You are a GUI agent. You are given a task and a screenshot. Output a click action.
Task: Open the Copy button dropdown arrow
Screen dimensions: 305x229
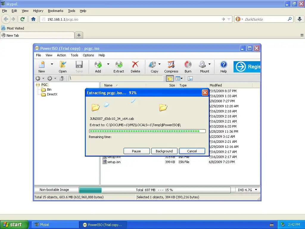(x=160, y=64)
